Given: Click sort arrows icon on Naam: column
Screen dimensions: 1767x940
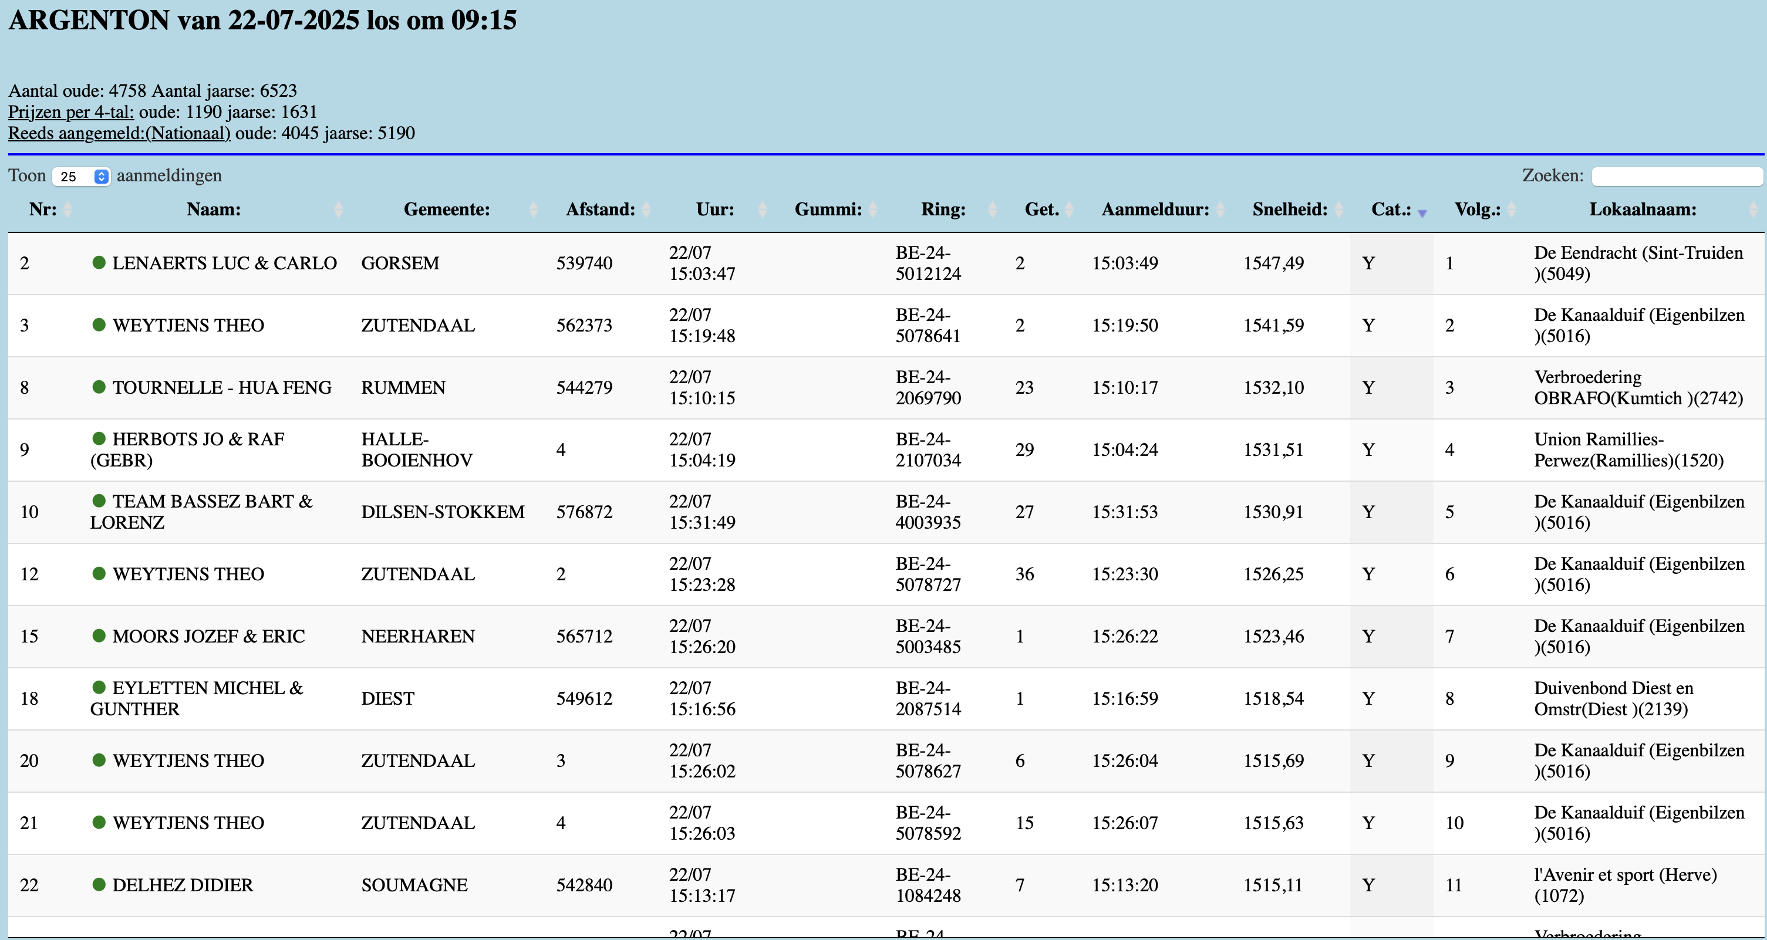Looking at the screenshot, I should click(338, 210).
